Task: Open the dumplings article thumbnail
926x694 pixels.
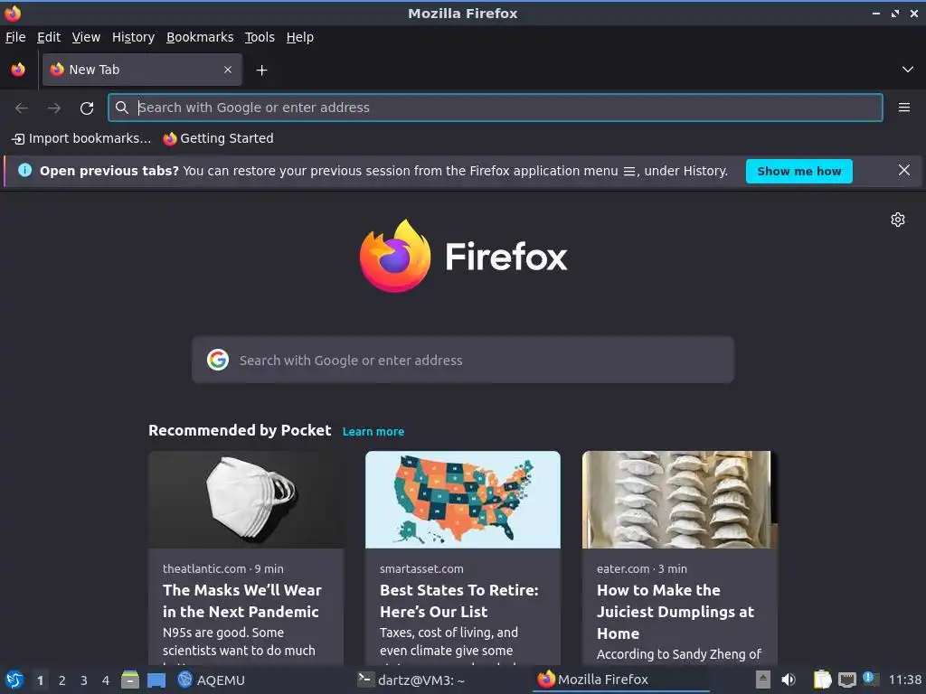Action: click(x=680, y=499)
